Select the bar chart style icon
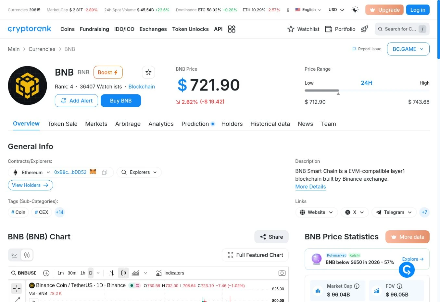 click(x=111, y=273)
